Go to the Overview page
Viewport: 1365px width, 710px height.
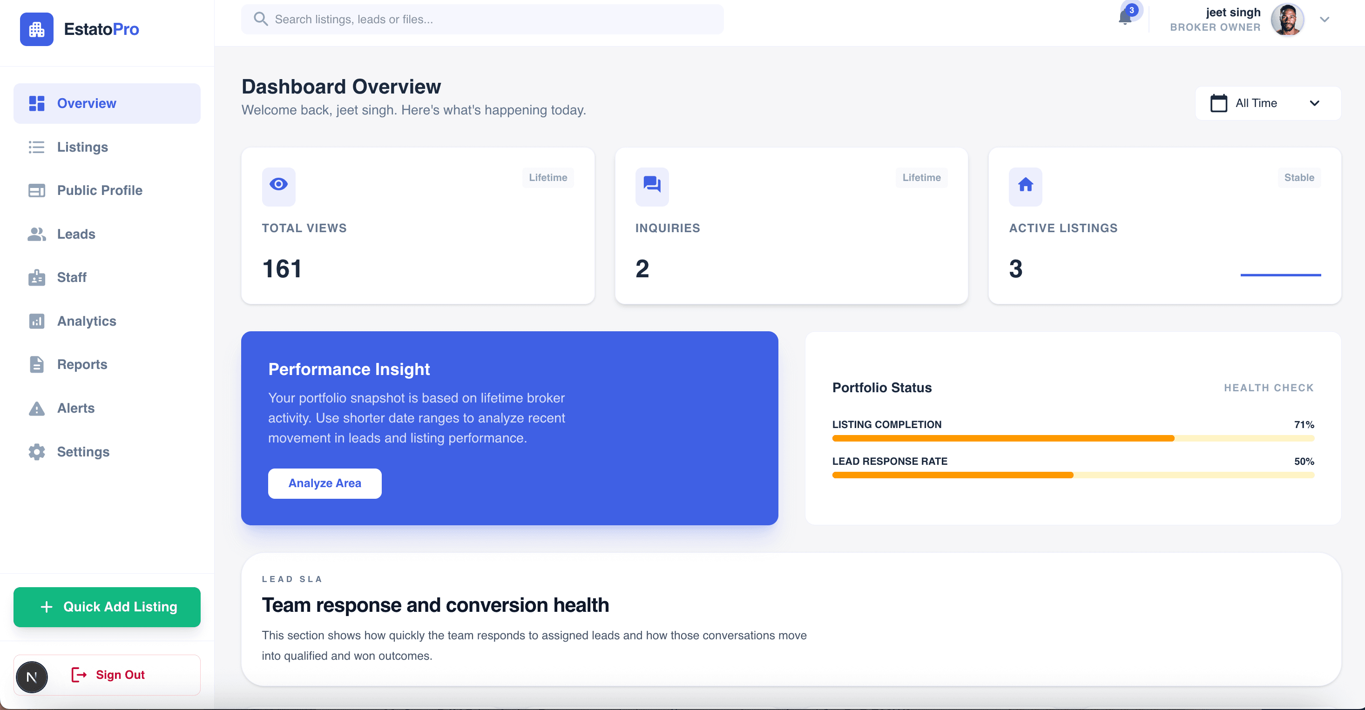pos(107,103)
